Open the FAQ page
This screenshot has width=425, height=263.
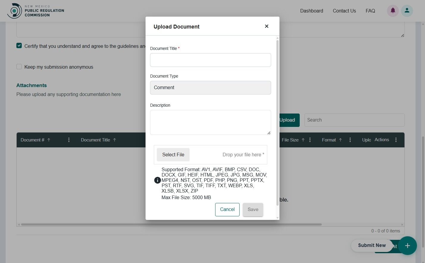pyautogui.click(x=370, y=11)
